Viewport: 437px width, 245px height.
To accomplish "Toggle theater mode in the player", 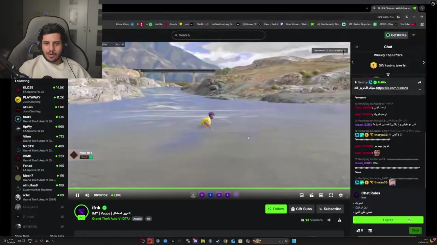I will click(x=321, y=195).
